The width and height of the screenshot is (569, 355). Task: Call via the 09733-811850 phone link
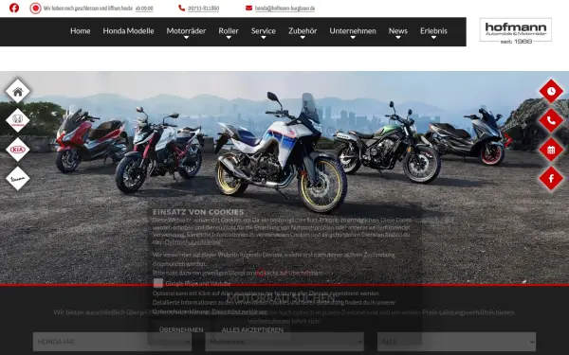(203, 8)
